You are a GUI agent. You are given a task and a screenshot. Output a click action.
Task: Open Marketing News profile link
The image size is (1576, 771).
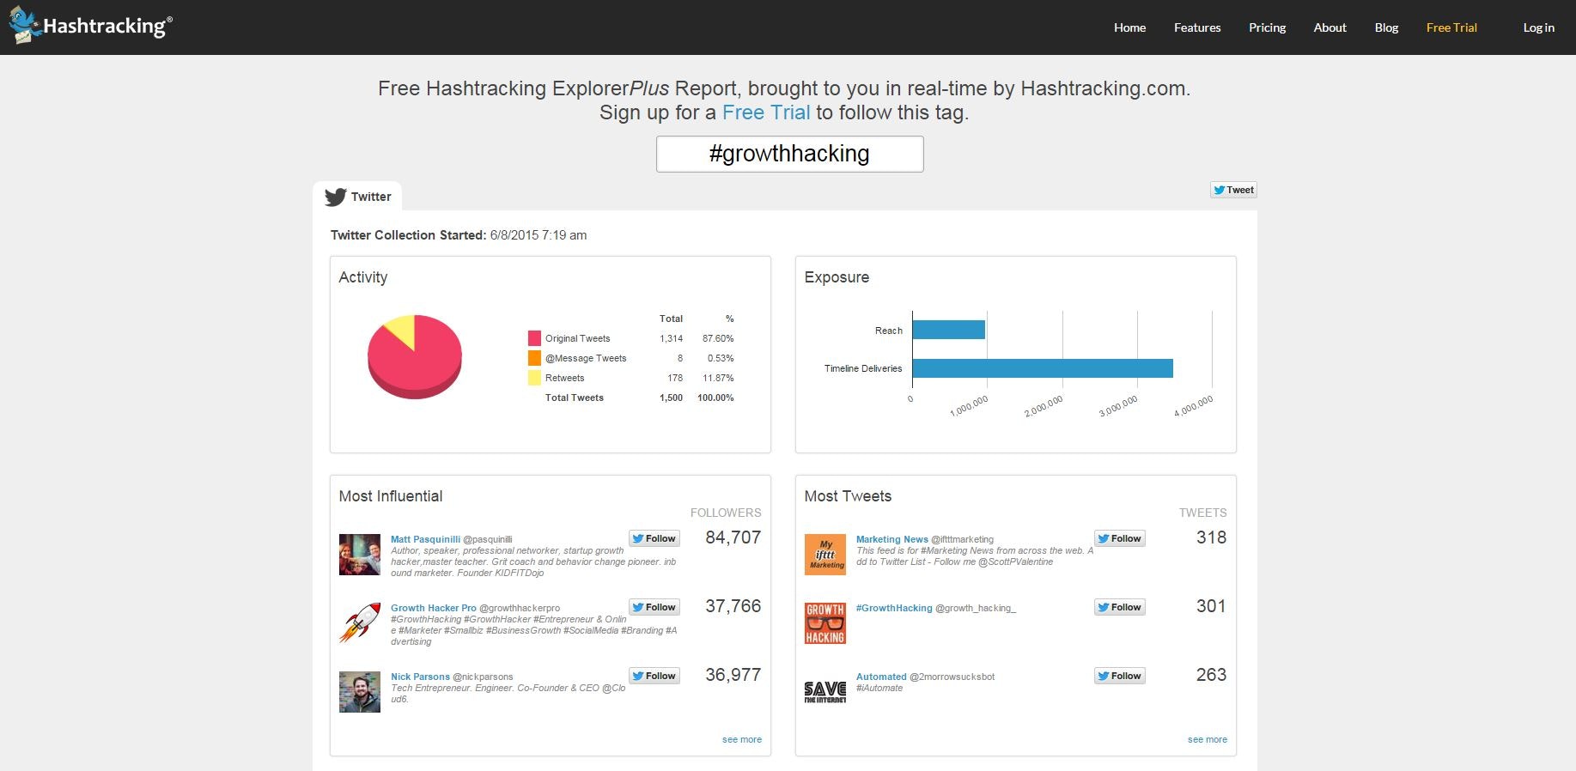891,539
